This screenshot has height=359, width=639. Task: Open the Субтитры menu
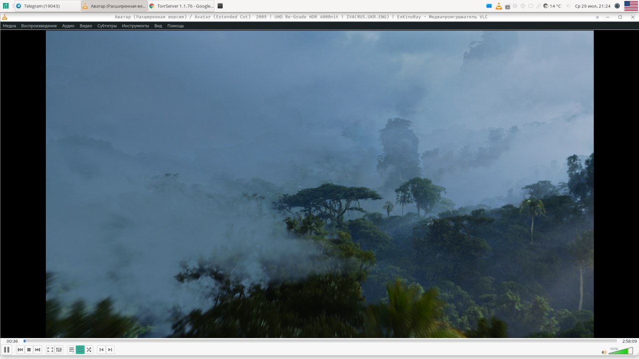(x=107, y=25)
